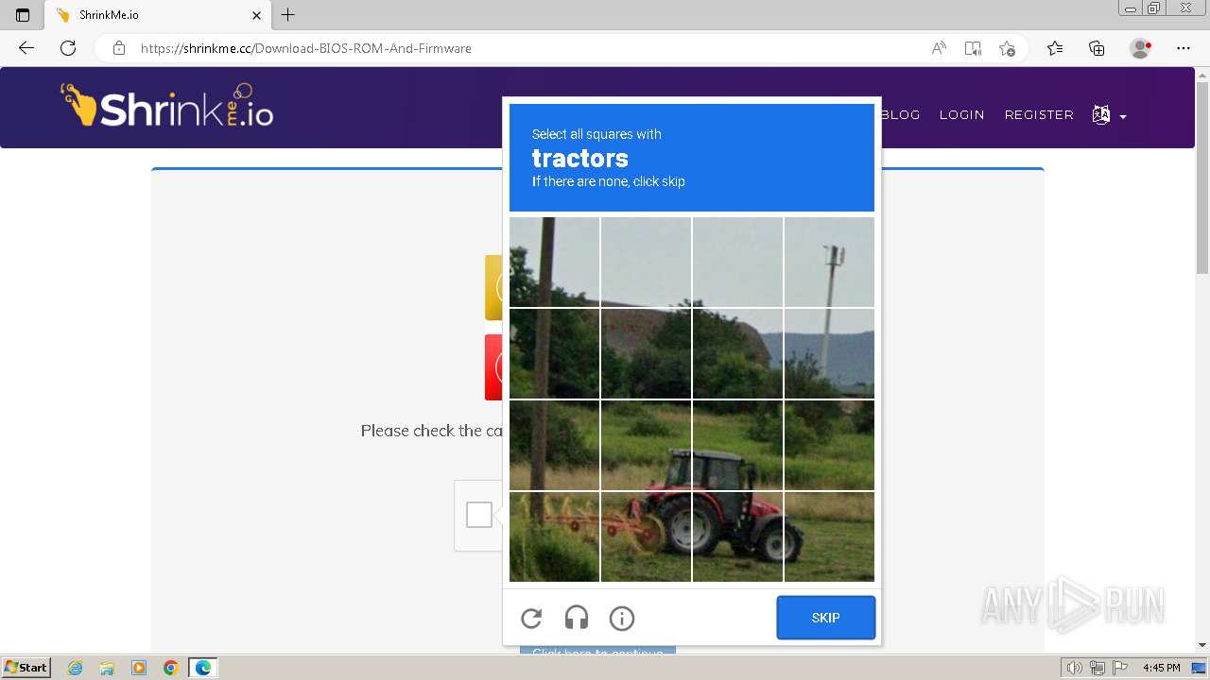The width and height of the screenshot is (1210, 680).
Task: Expand the language selector dropdown
Action: 1109,115
